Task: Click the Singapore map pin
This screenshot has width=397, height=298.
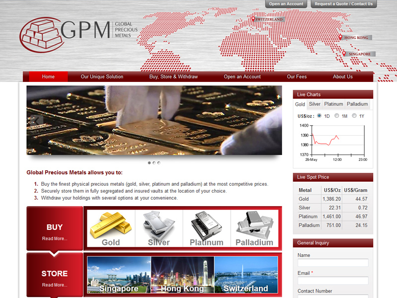Action: click(x=344, y=54)
